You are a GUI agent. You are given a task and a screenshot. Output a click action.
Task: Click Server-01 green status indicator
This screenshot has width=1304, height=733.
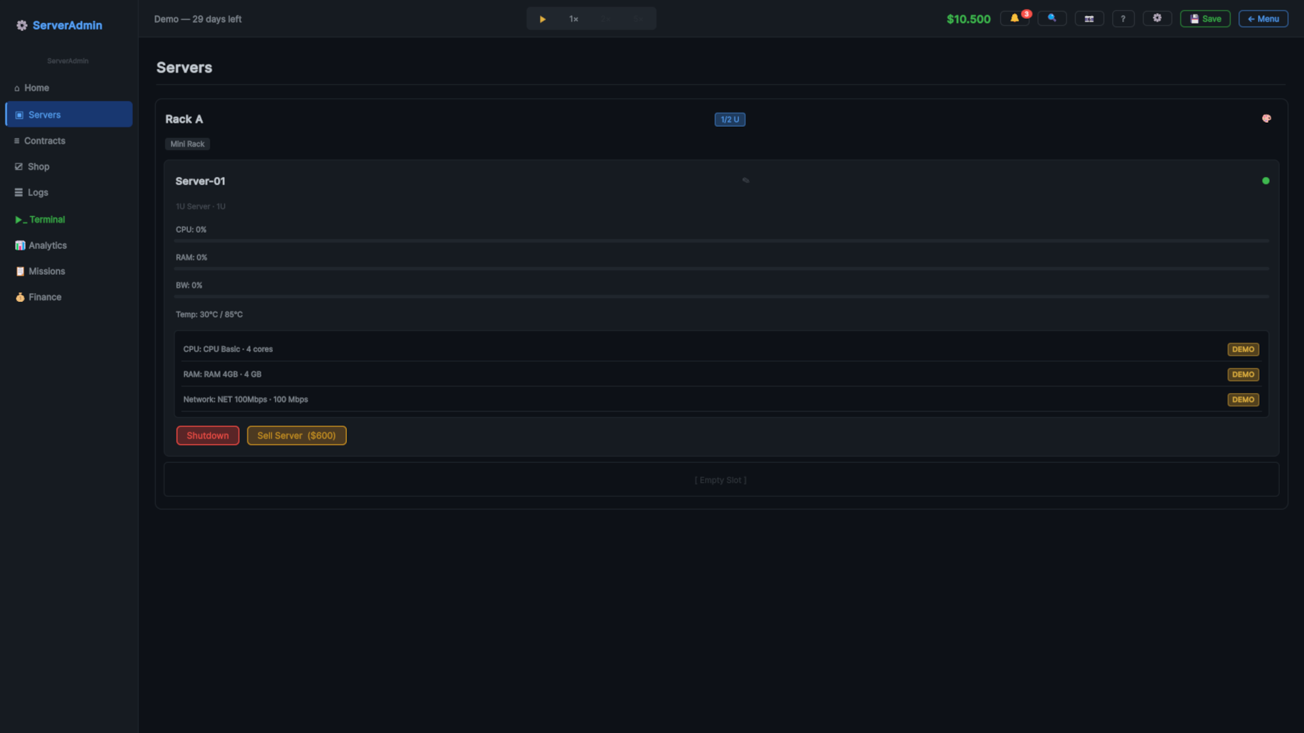point(1266,181)
